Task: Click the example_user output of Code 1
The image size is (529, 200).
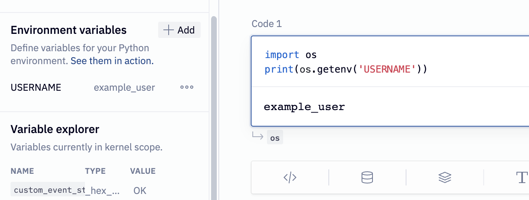Action: [x=304, y=107]
